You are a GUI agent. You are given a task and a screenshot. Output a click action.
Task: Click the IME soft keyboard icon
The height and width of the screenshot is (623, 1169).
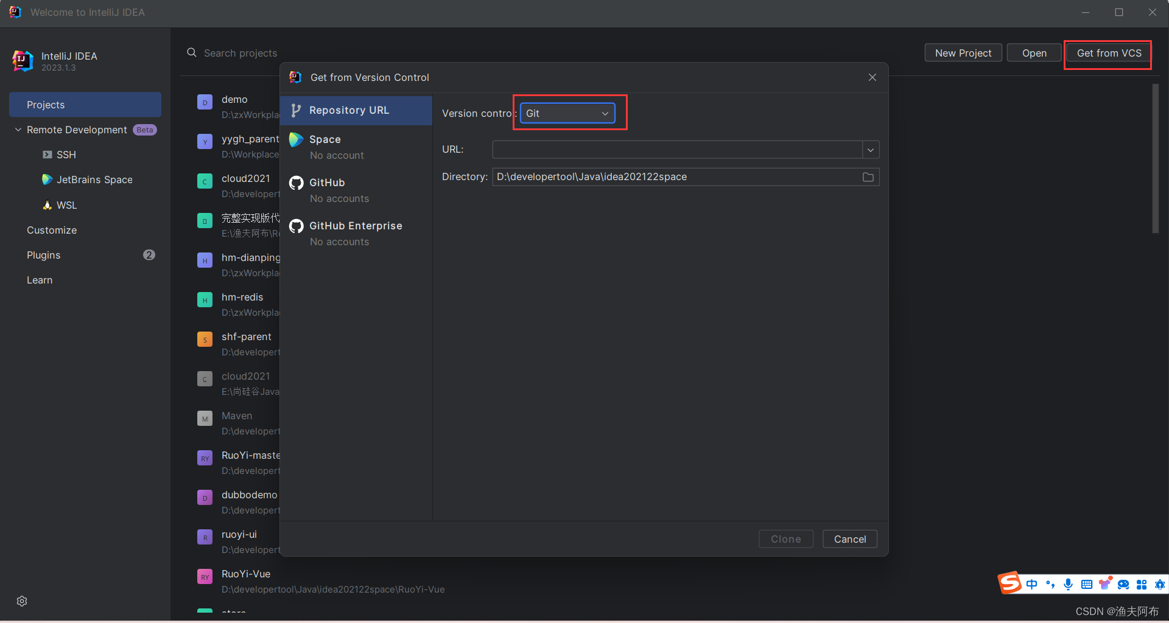pos(1087,585)
